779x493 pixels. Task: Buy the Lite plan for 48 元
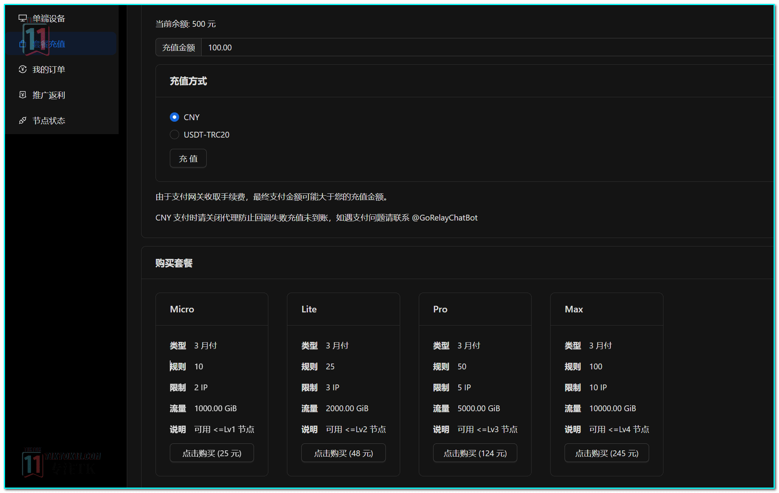click(x=344, y=453)
